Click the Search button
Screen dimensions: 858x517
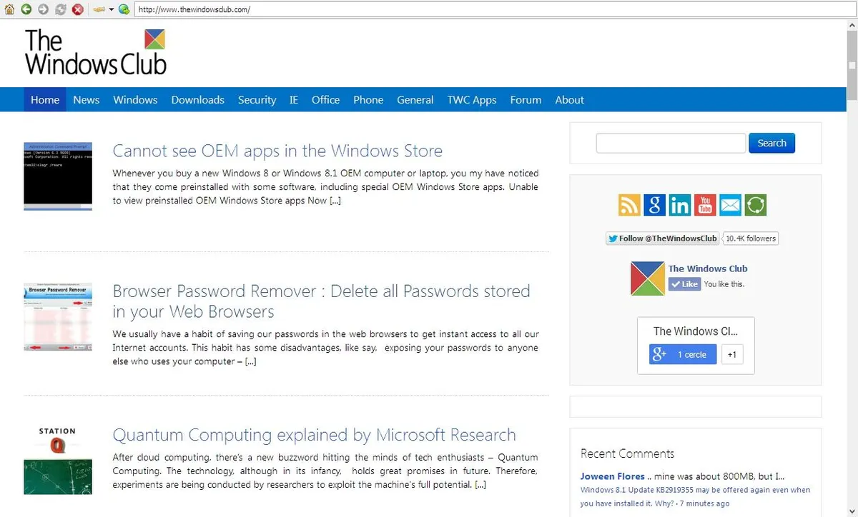771,143
